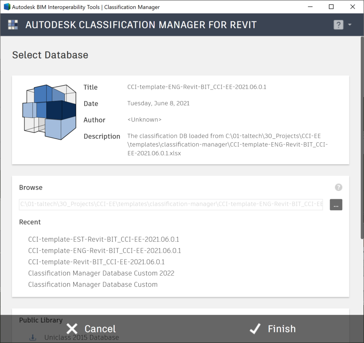Image resolution: width=364 pixels, height=343 pixels.
Task: Select Uniclass 2015 Database from Public Library
Action: [81, 337]
